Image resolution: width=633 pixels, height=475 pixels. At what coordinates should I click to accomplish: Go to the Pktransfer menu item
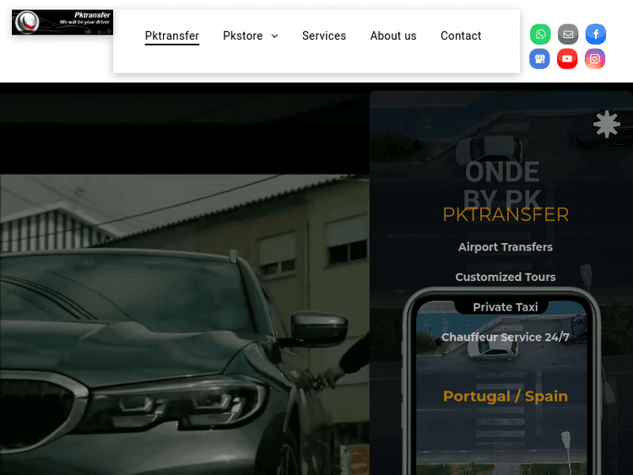pyautogui.click(x=172, y=36)
